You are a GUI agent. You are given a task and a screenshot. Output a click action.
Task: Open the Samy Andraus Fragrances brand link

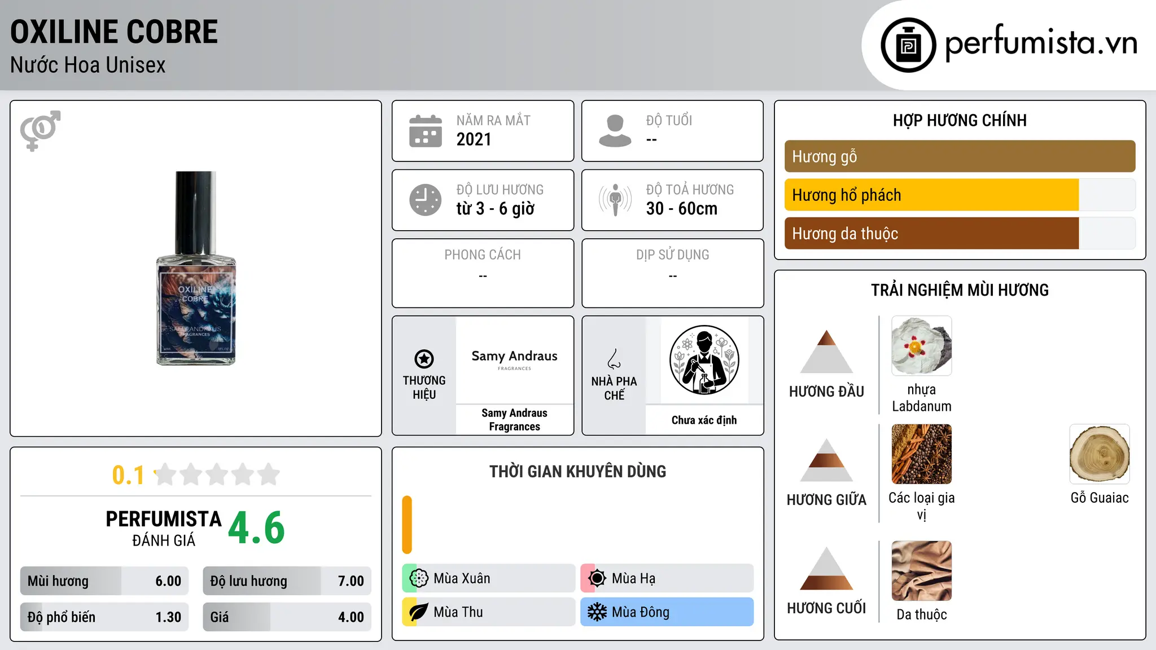pyautogui.click(x=514, y=420)
